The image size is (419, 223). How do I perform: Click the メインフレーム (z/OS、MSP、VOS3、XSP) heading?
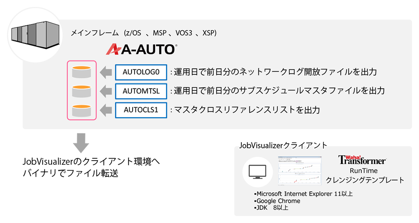[x=144, y=33]
